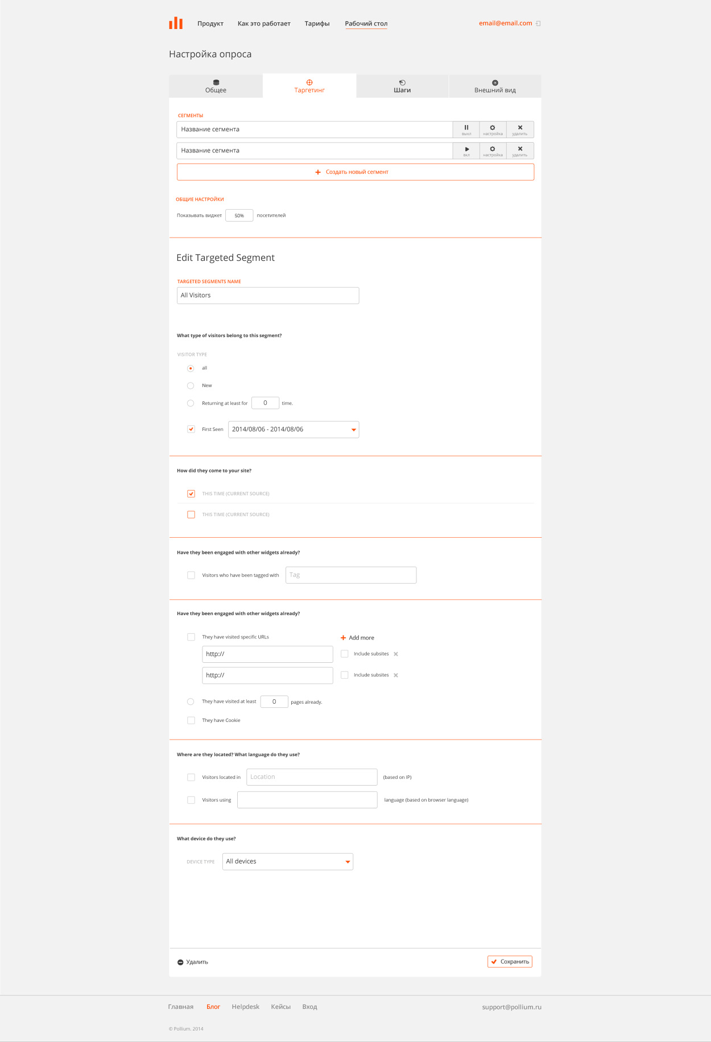Remove the first URL row

click(396, 654)
